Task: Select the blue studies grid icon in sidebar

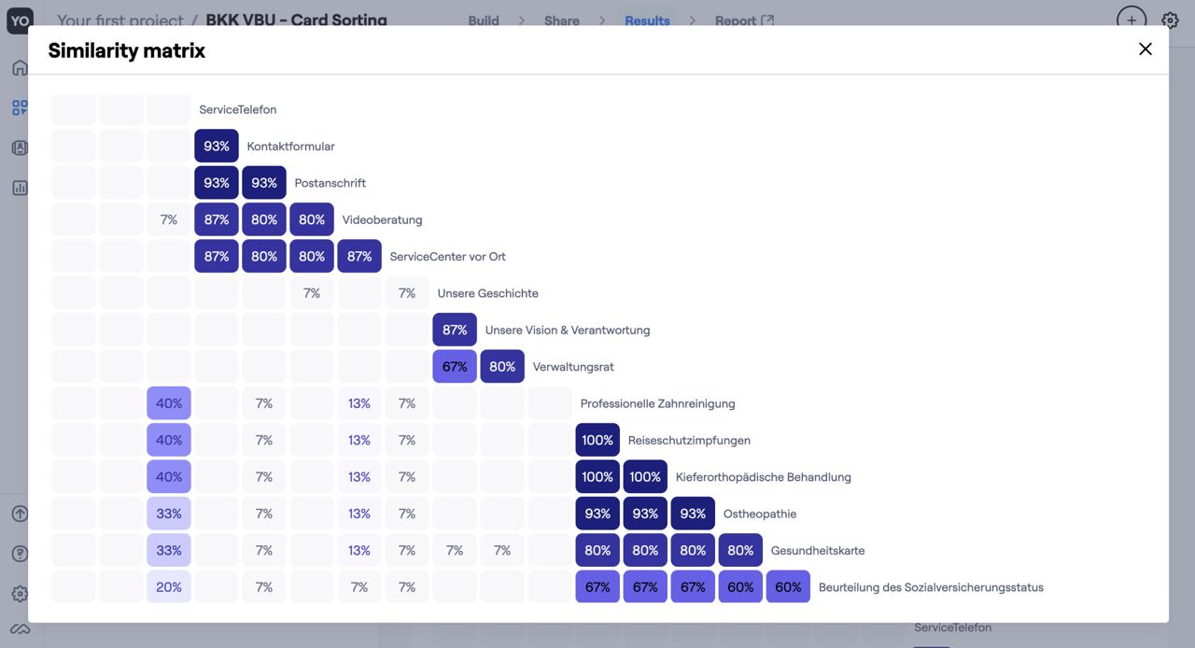Action: tap(19, 106)
